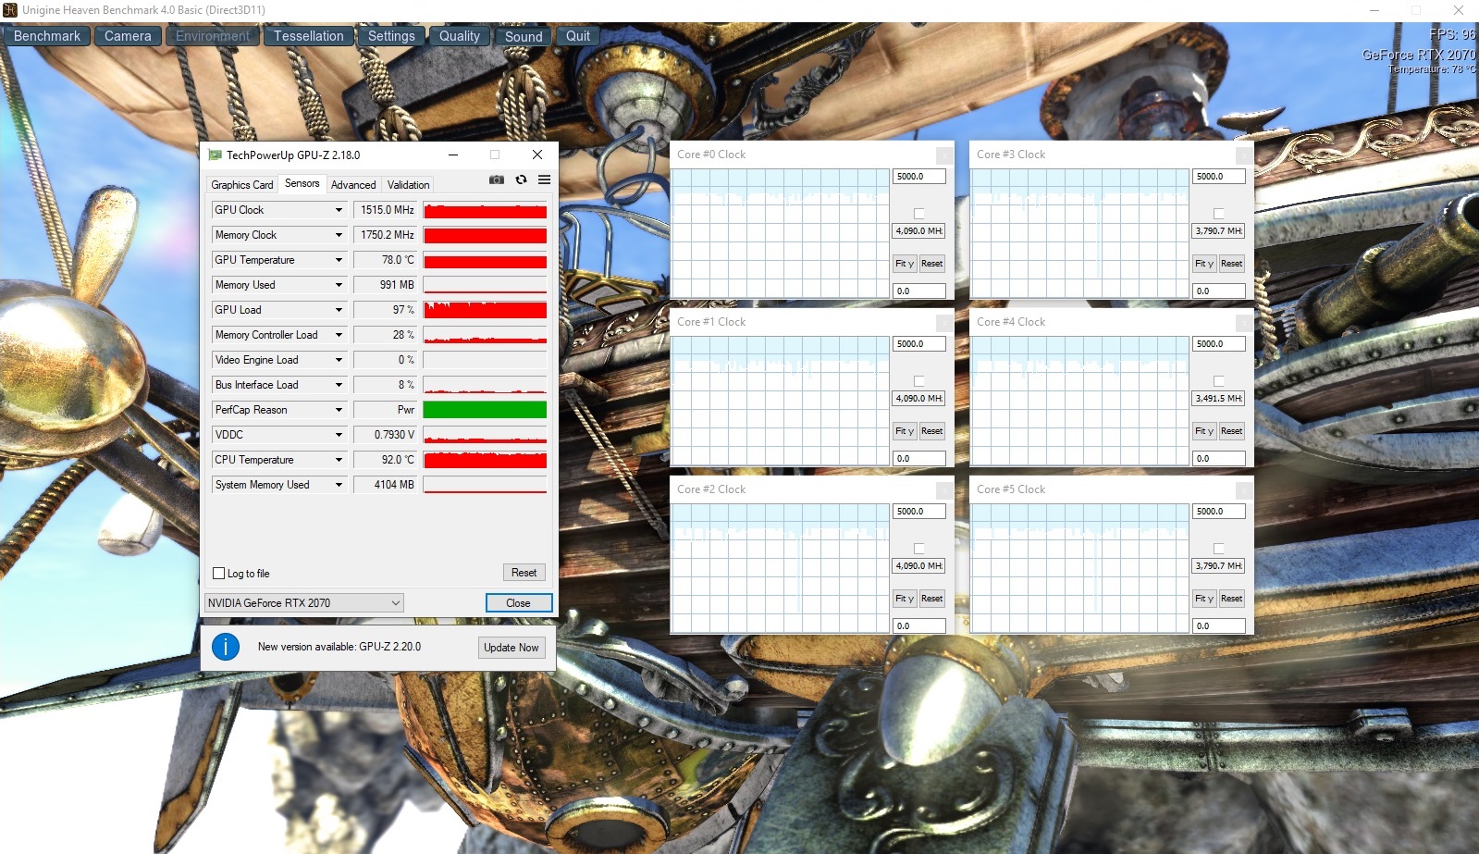Viewport: 1479px width, 854px height.
Task: Reset the Core #0 Clock graph
Action: pyautogui.click(x=932, y=264)
